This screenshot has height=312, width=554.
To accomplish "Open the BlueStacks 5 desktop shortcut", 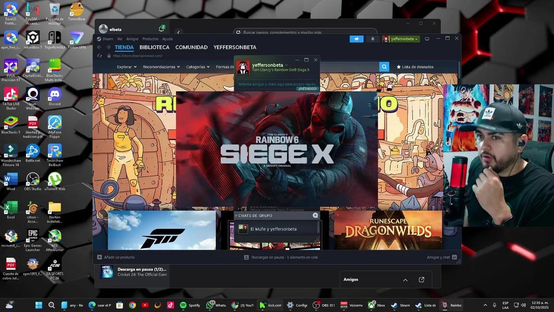I will pyautogui.click(x=11, y=125).
